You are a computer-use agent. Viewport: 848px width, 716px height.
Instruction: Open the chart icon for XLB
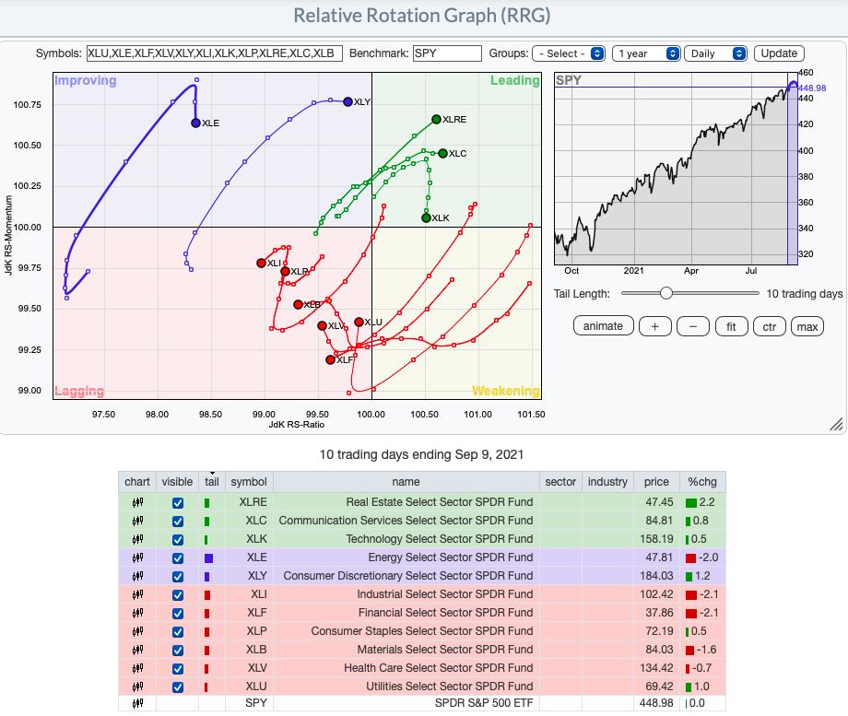(137, 650)
